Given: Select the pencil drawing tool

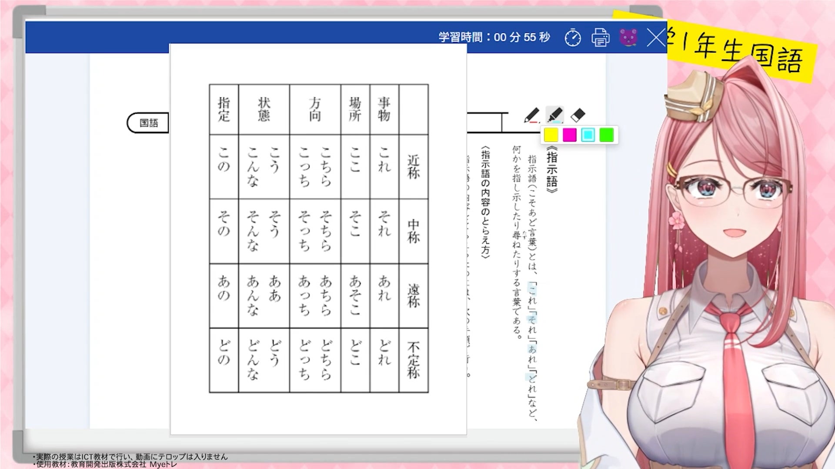Looking at the screenshot, I should click(x=531, y=116).
